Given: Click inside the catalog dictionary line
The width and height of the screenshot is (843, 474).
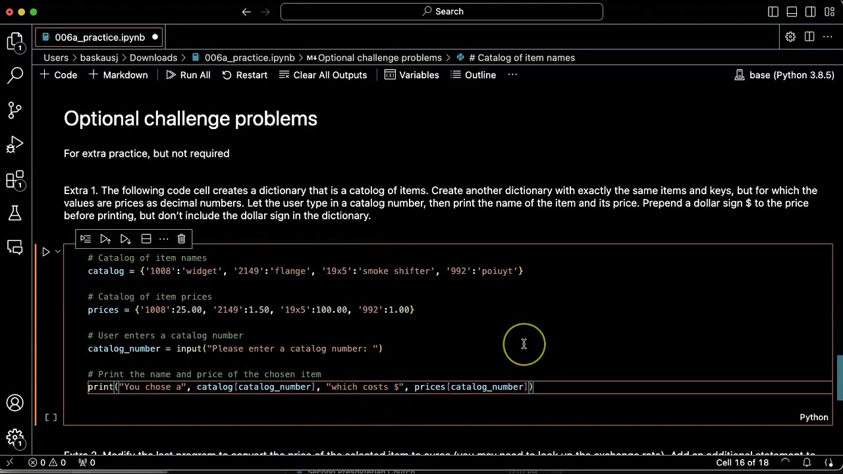Looking at the screenshot, I should coord(306,271).
